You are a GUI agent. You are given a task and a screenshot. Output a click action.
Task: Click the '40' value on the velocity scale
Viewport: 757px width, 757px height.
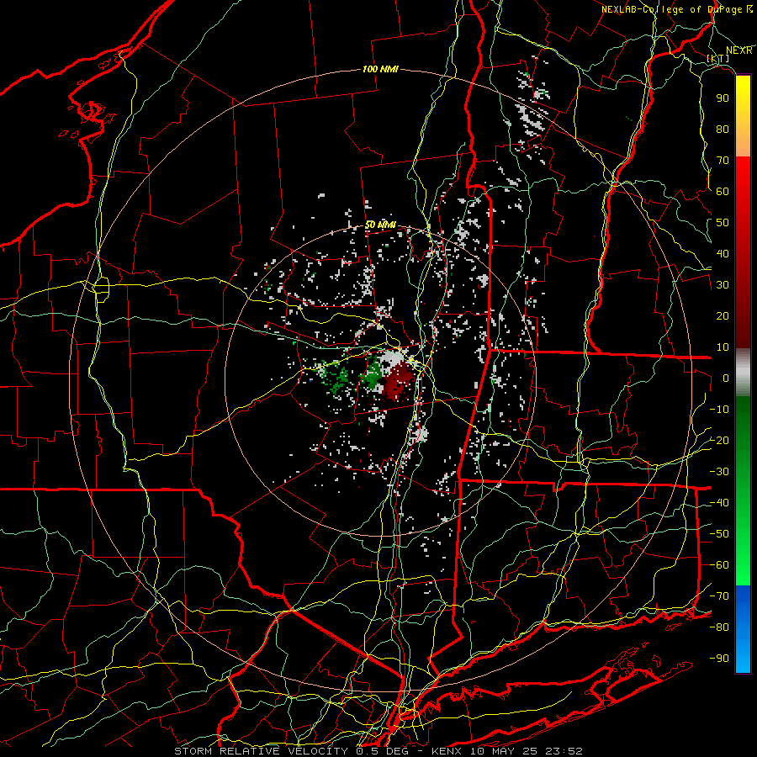coord(723,254)
